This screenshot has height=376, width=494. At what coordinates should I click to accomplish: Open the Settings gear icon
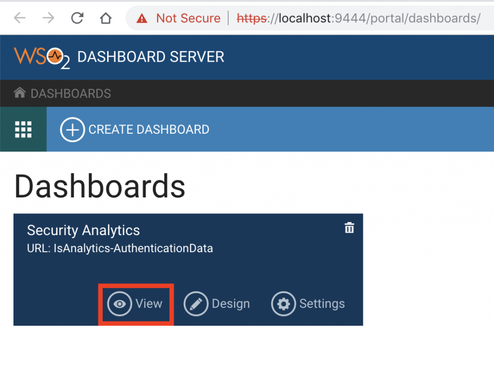point(283,304)
